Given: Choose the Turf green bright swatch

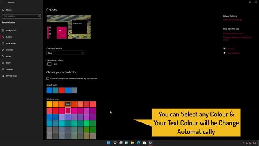Looking at the screenshot, I should pos(87,123).
